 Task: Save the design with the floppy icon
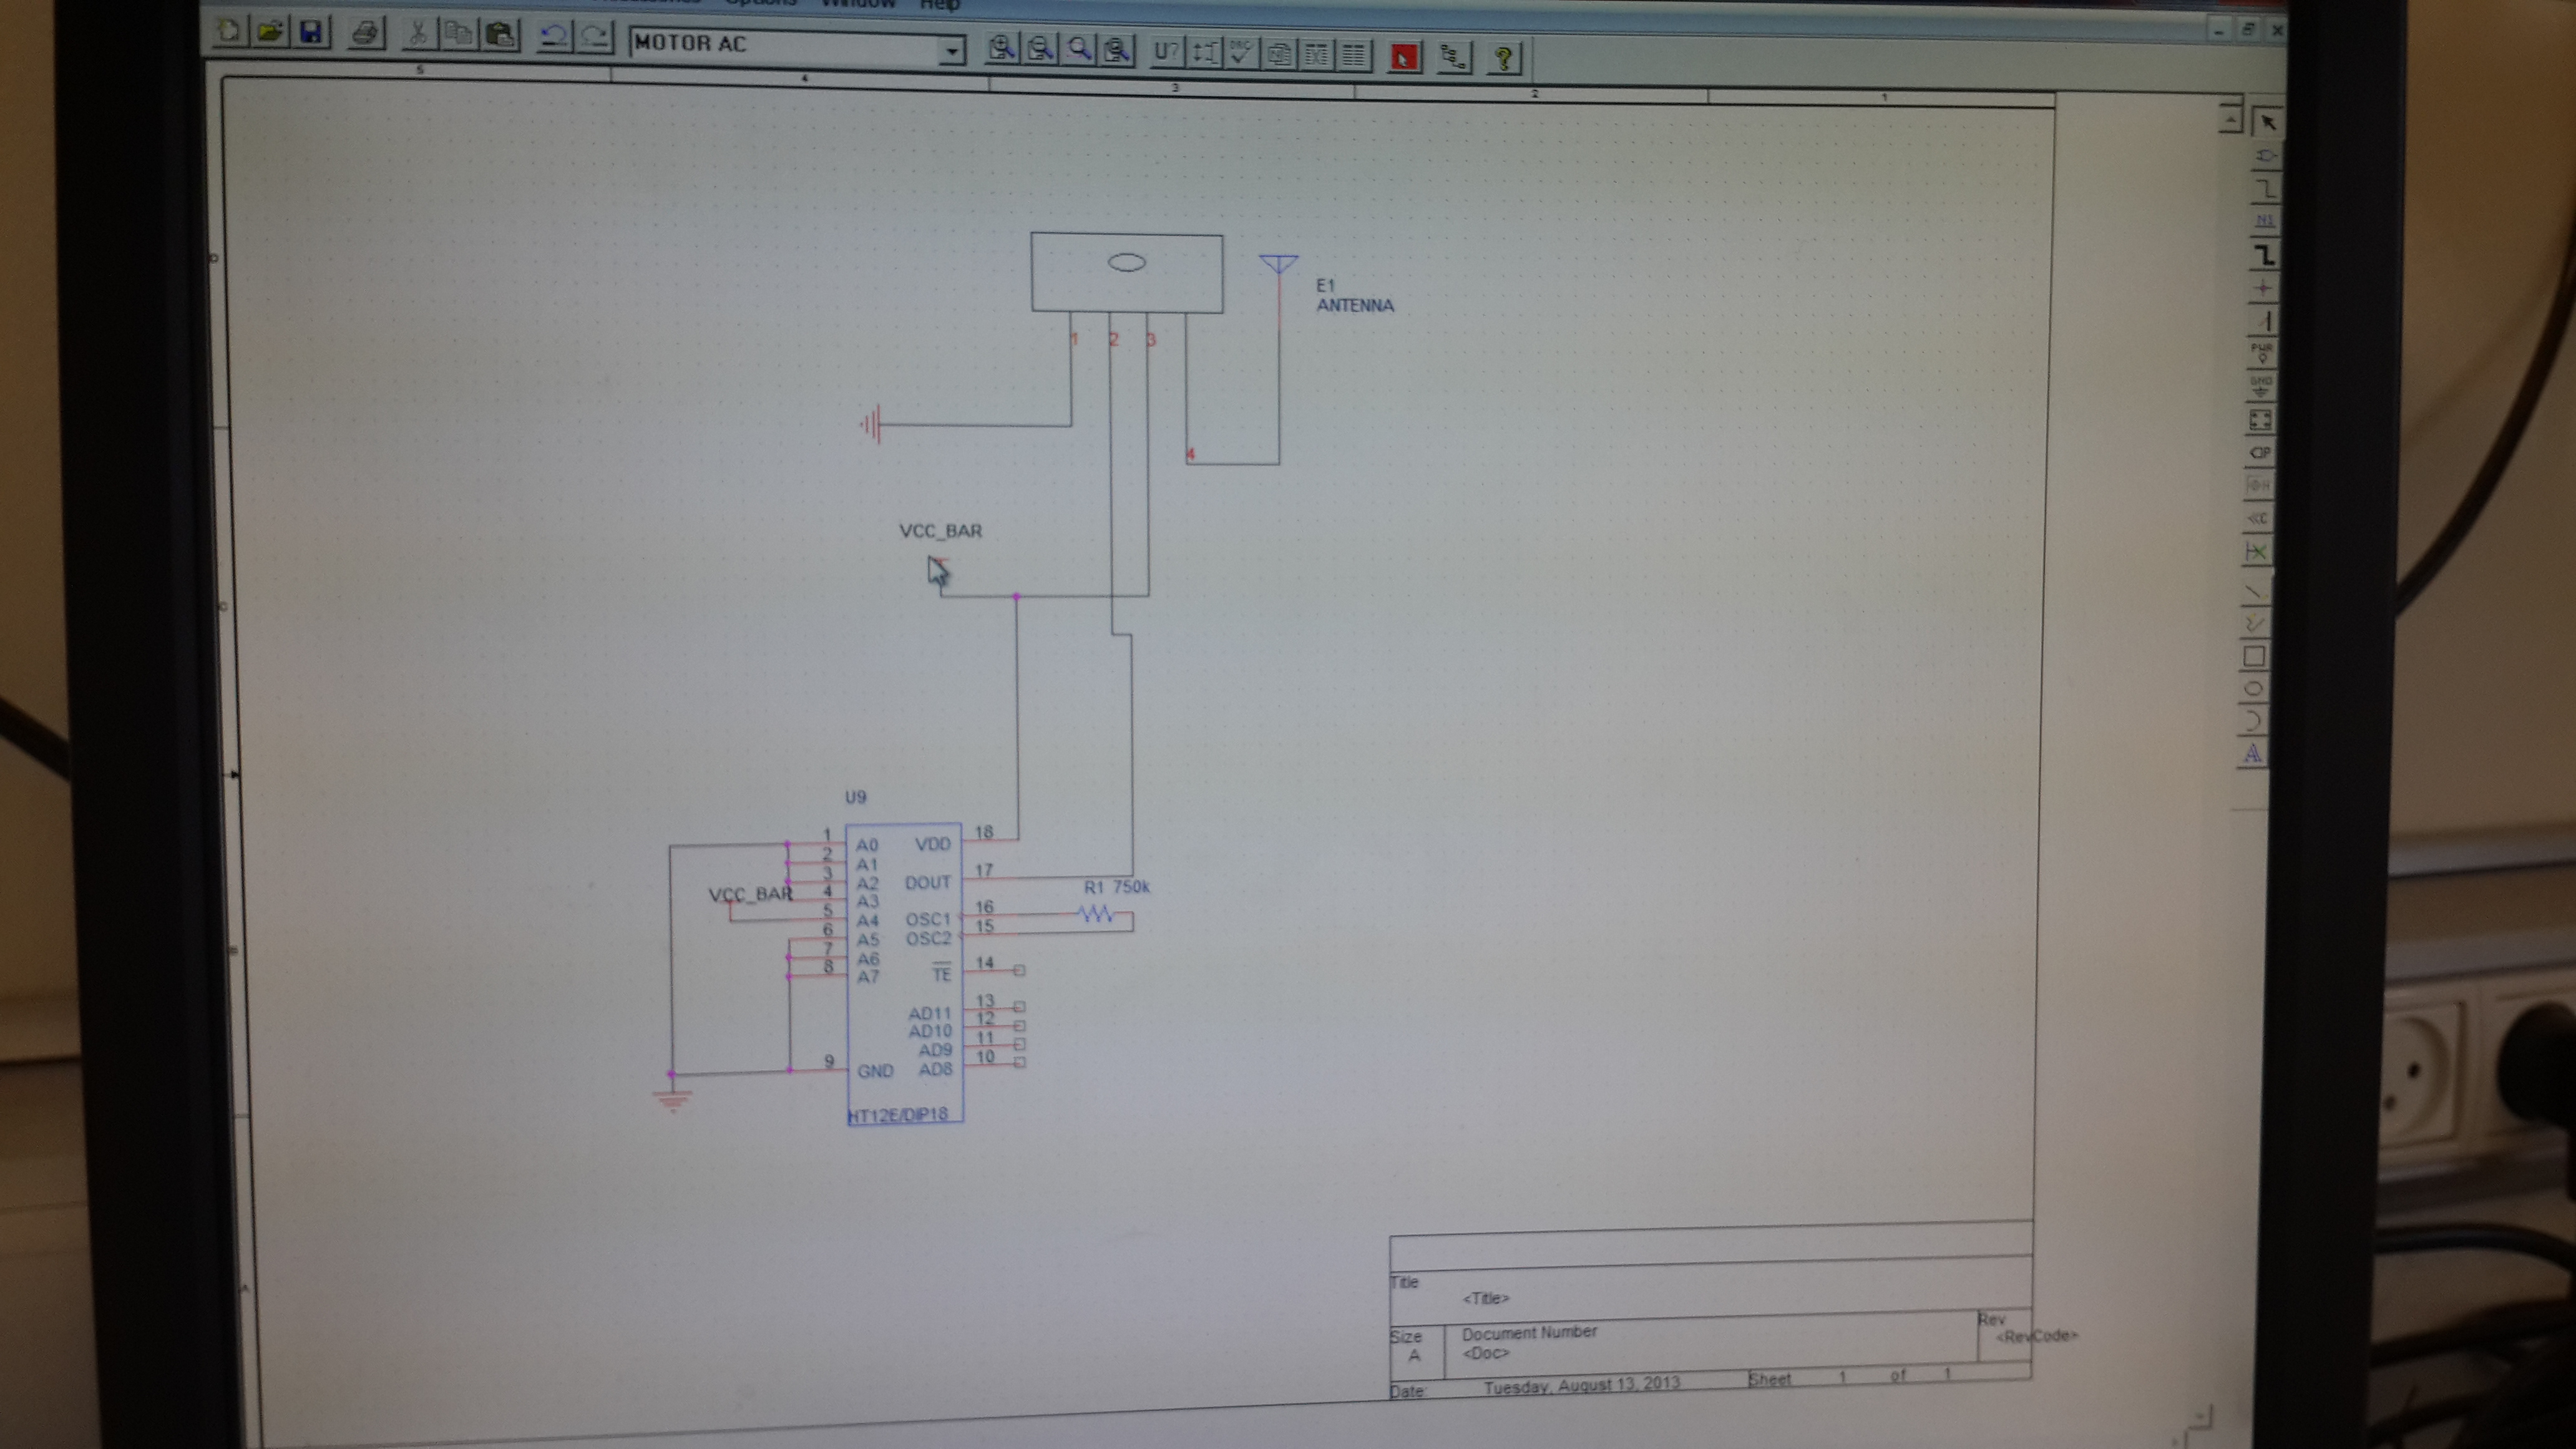tap(311, 33)
